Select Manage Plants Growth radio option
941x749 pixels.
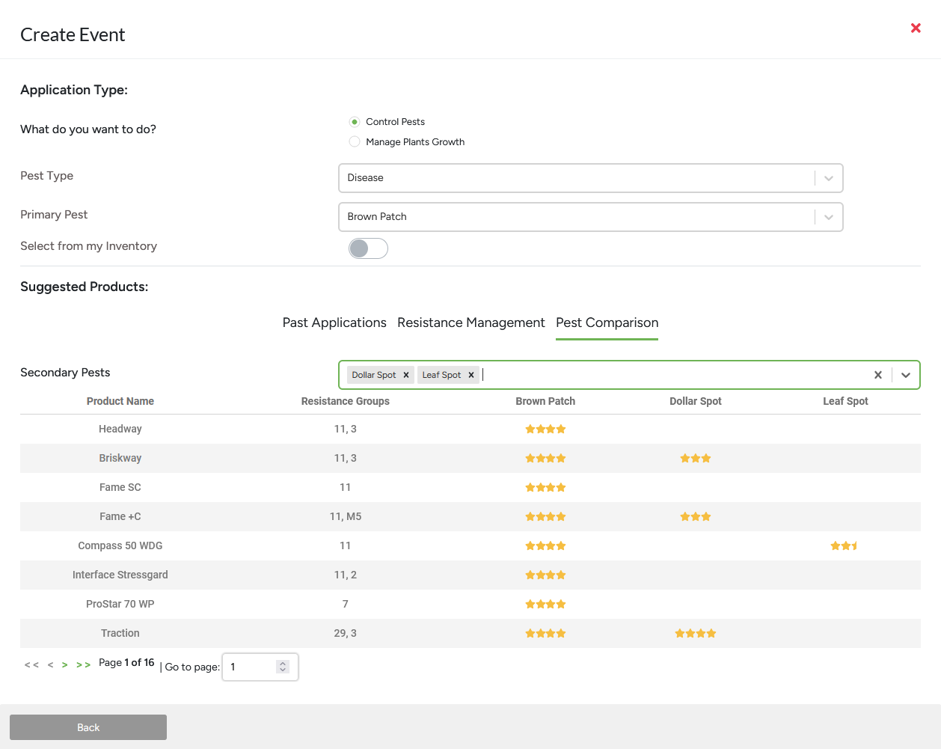point(355,142)
